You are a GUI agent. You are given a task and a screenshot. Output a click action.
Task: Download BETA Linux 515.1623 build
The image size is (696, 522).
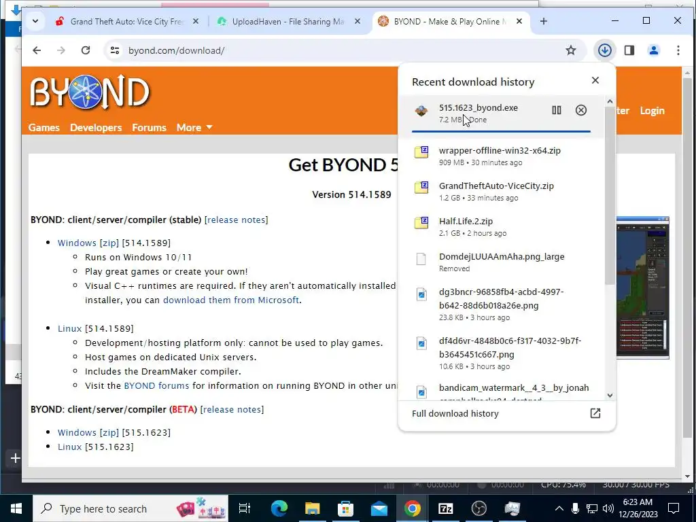click(x=70, y=447)
